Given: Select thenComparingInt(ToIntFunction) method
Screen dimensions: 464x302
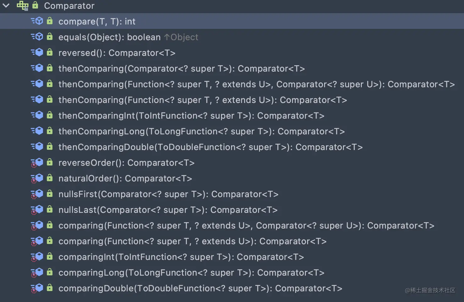Looking at the screenshot, I should [191, 116].
